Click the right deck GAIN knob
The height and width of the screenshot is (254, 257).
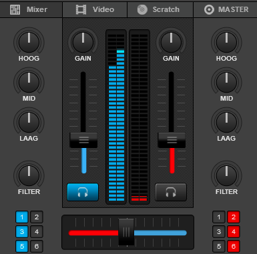click(171, 42)
